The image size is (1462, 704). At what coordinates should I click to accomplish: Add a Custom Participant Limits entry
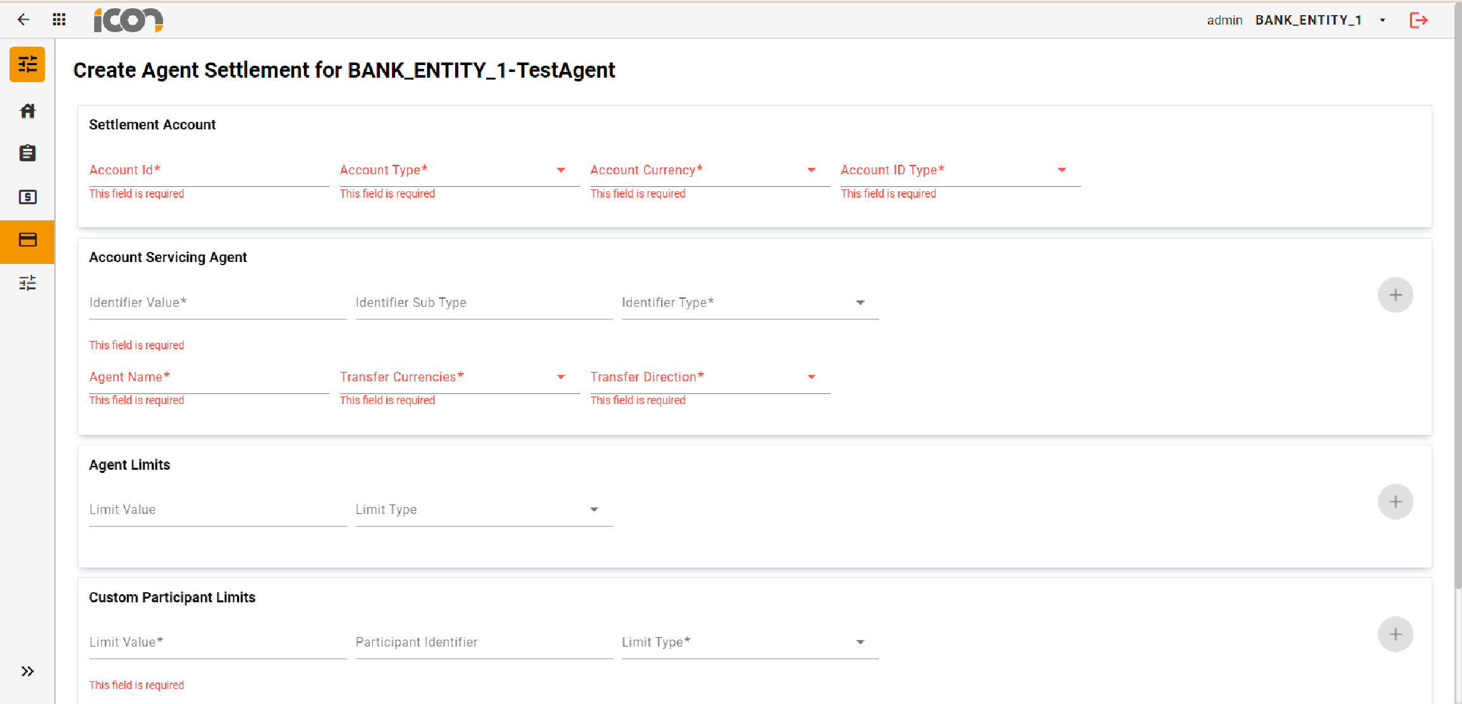(1395, 634)
